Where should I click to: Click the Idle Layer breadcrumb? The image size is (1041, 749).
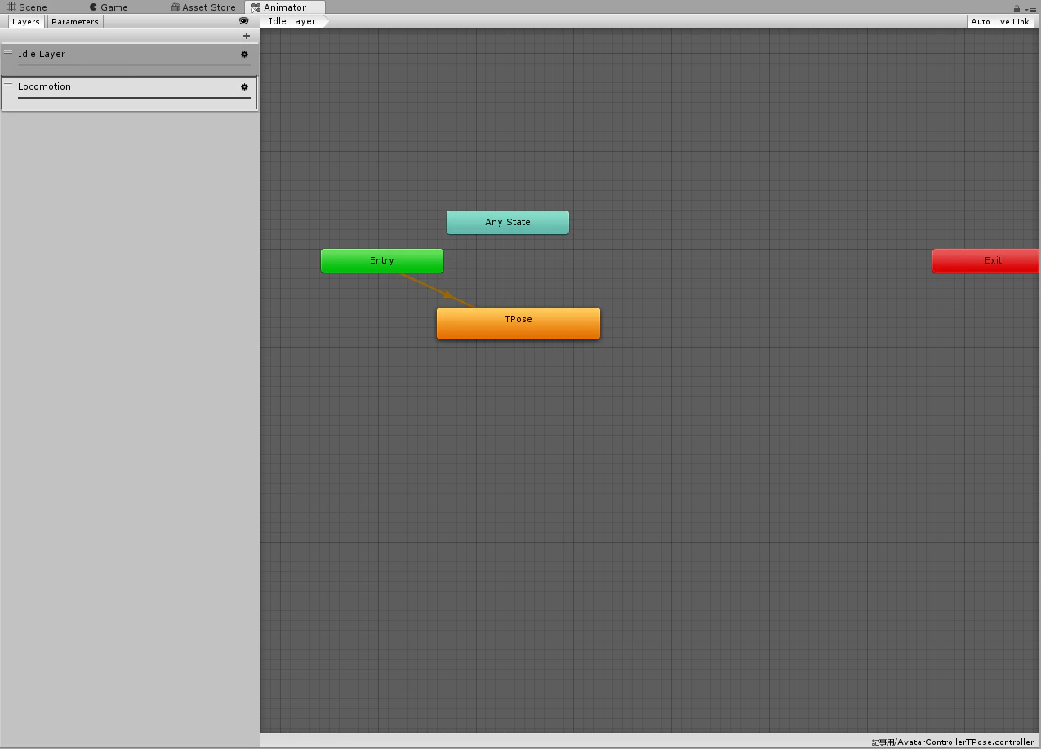294,21
